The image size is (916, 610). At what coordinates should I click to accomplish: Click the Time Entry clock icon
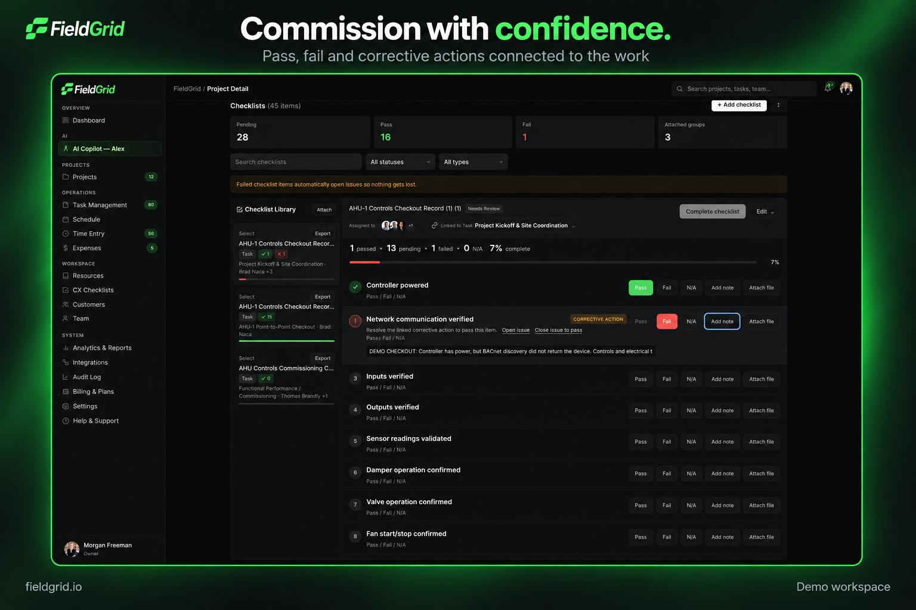[x=66, y=234]
